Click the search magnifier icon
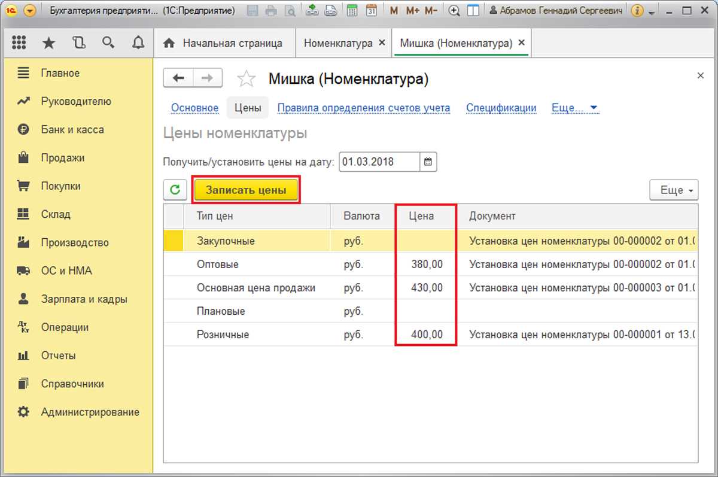This screenshot has height=477, width=718. click(x=108, y=43)
